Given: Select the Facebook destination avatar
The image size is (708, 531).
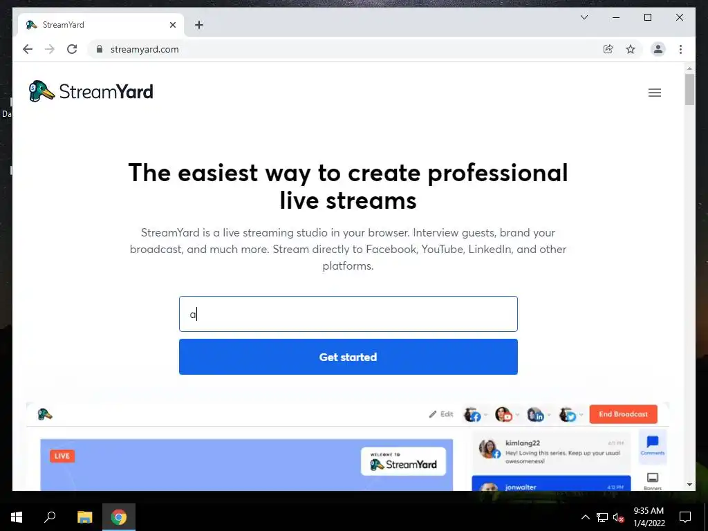Looking at the screenshot, I should click(472, 415).
